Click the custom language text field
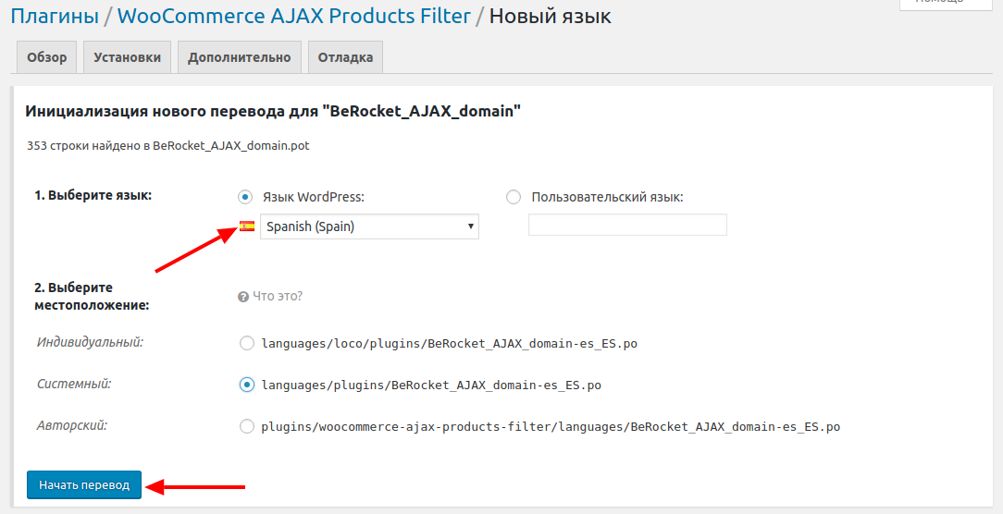Image resolution: width=1003 pixels, height=514 pixels. point(627,225)
